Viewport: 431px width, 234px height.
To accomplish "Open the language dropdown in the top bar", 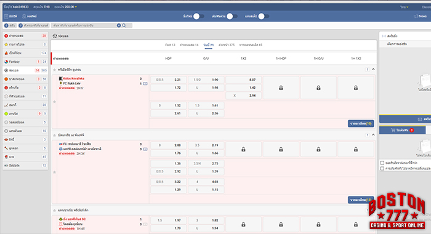I will pyautogui.click(x=405, y=7).
